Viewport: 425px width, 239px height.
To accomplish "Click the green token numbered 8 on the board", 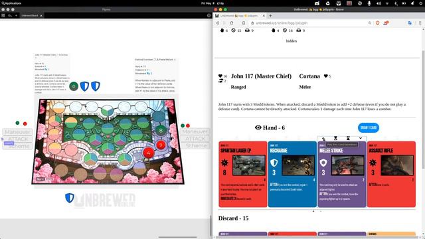I will pos(161,131).
